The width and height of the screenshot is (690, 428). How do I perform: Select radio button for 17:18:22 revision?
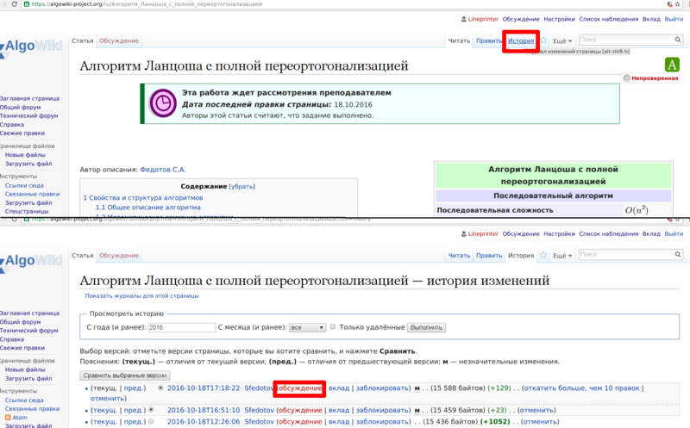pos(160,388)
